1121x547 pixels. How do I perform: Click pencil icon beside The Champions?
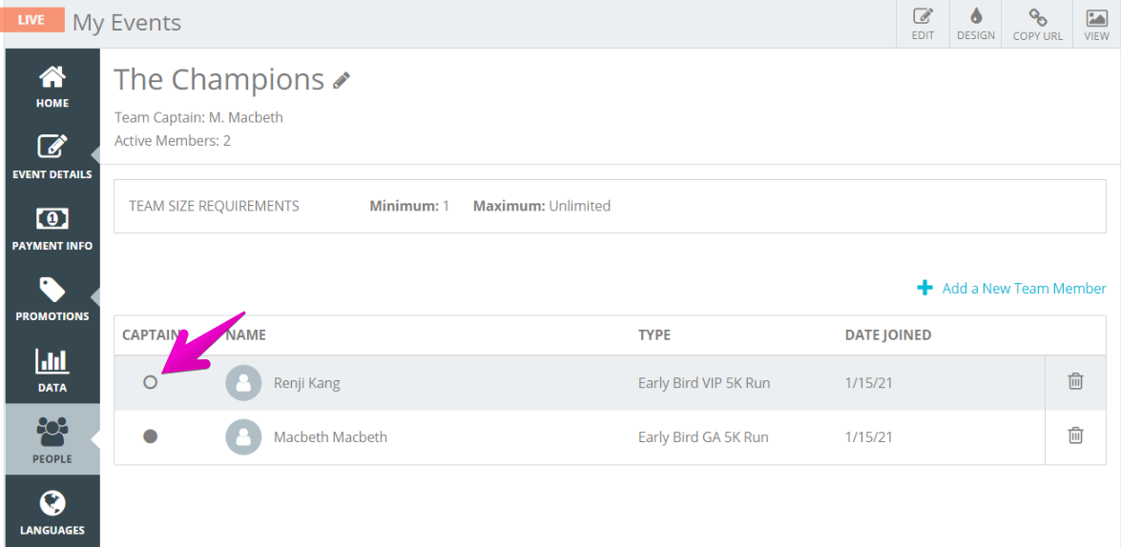point(342,80)
